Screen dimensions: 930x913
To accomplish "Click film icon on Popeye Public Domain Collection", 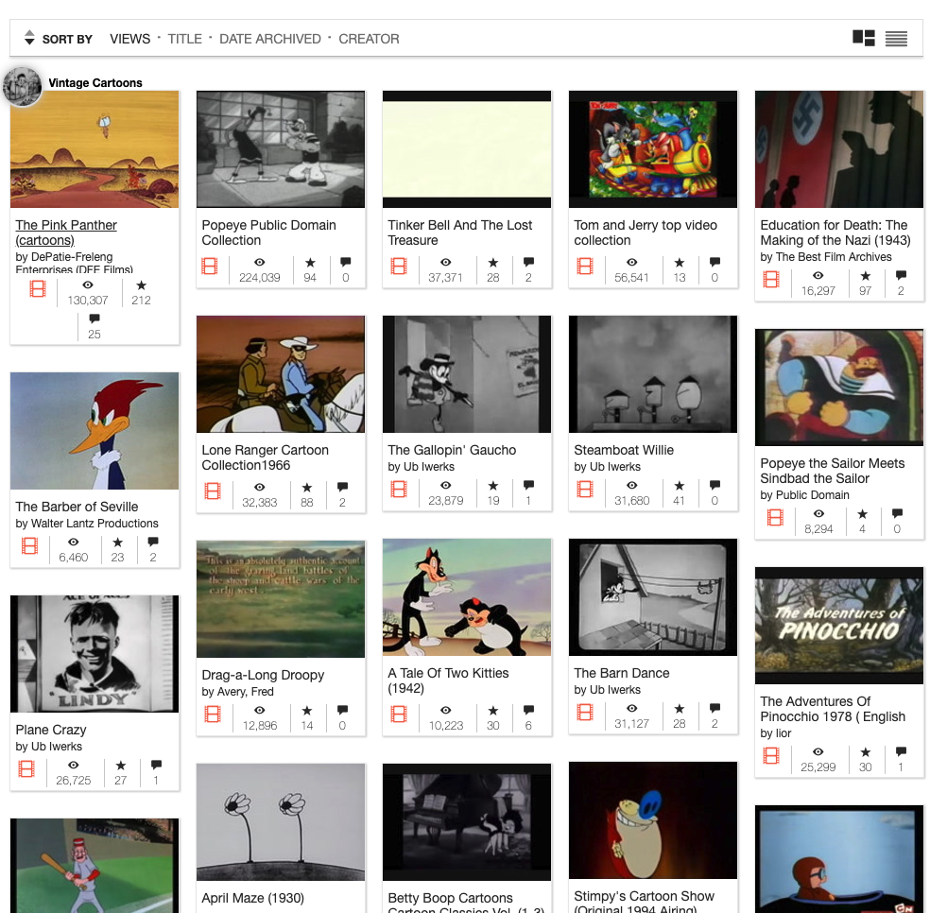I will pos(212,267).
